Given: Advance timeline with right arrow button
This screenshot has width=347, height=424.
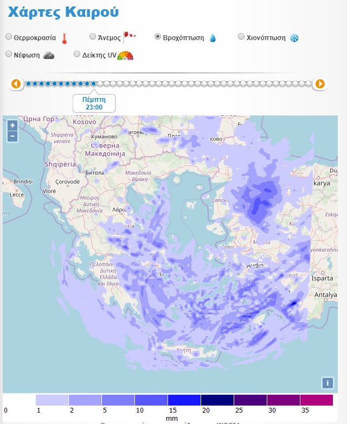Looking at the screenshot, I should click(x=320, y=83).
